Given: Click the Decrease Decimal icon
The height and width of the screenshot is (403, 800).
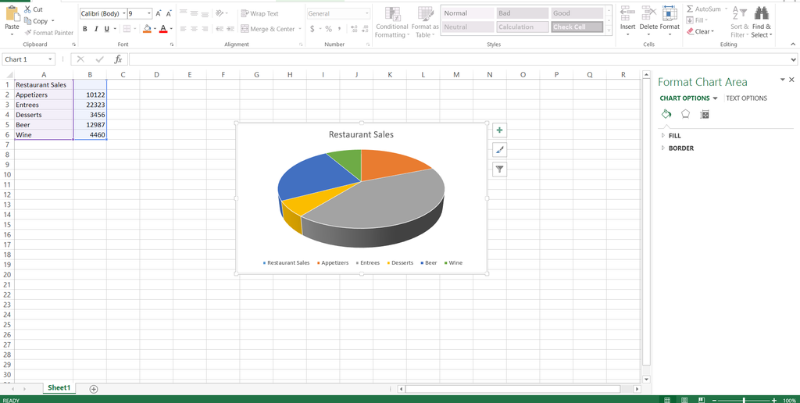Looking at the screenshot, I should (x=366, y=29).
